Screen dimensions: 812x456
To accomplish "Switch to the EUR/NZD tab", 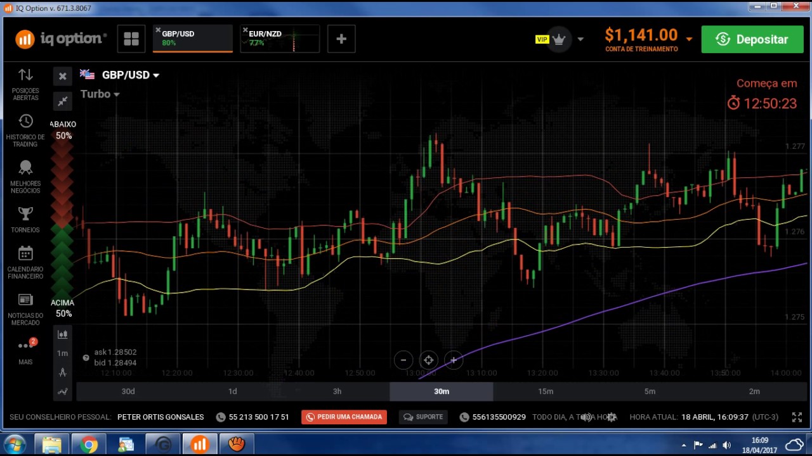I will [280, 39].
